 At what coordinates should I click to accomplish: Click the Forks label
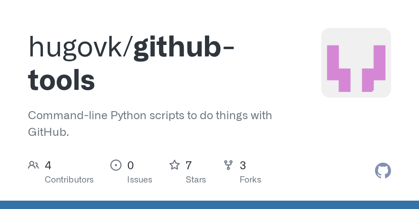pos(250,180)
